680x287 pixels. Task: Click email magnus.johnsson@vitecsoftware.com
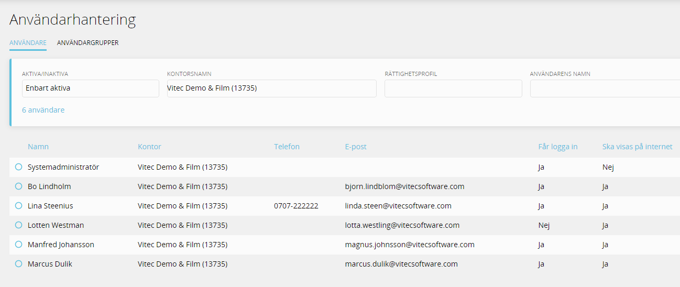410,245
